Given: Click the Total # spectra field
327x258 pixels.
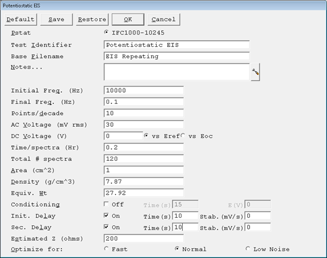Looking at the screenshot, I should (144, 159).
